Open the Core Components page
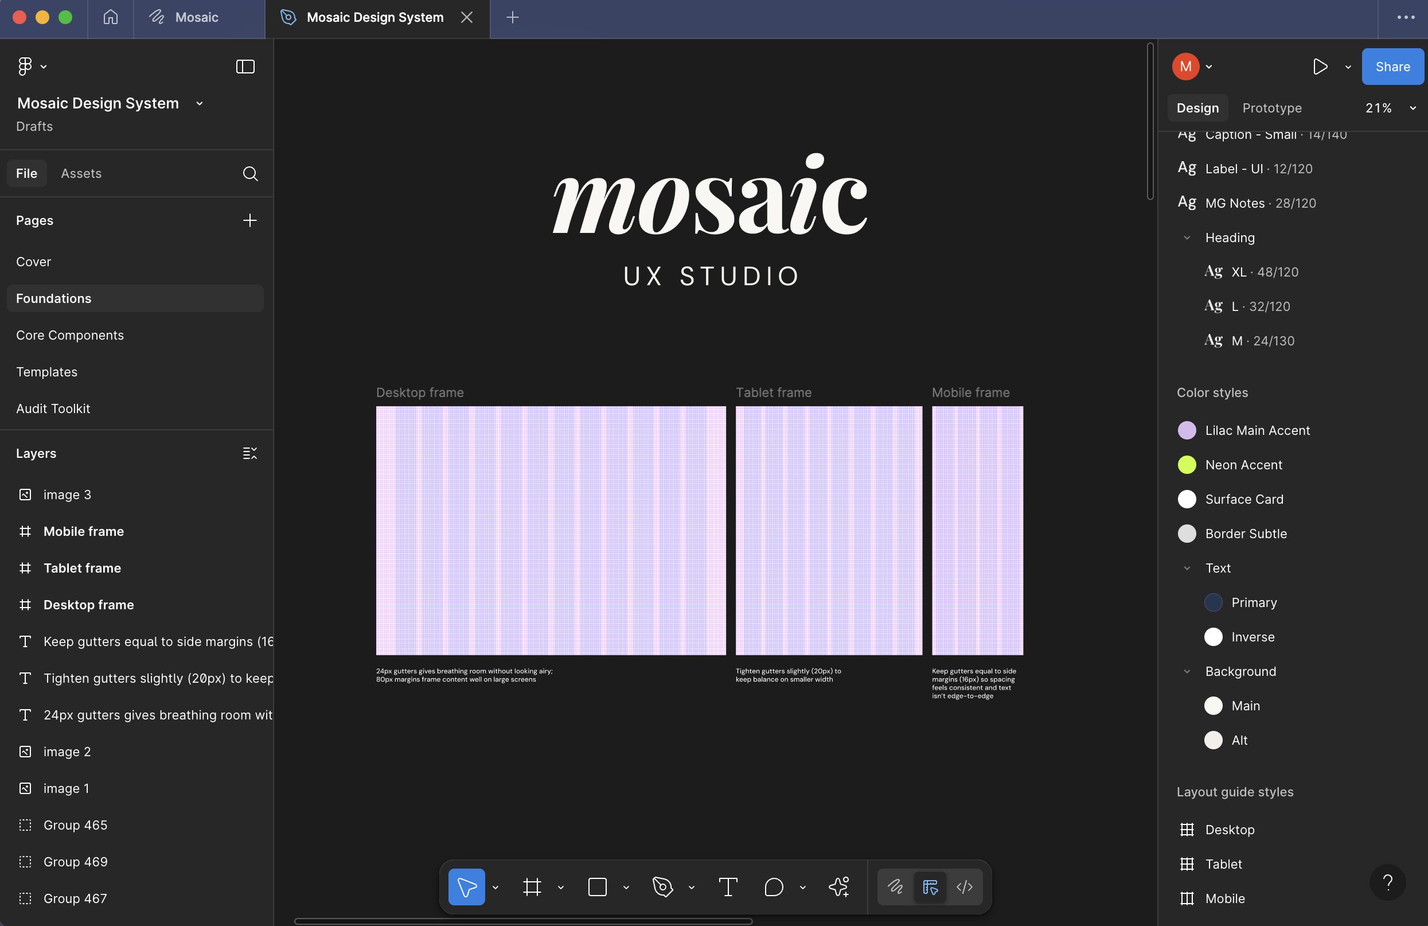This screenshot has width=1428, height=926. pos(69,335)
